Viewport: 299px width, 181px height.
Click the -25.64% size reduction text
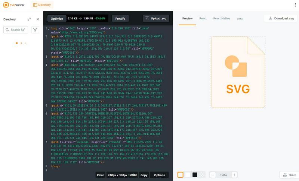point(100,18)
